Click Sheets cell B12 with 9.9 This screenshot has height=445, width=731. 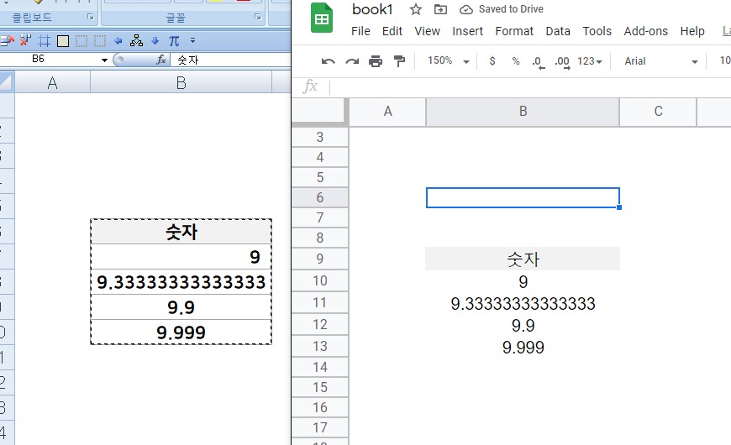tap(523, 325)
